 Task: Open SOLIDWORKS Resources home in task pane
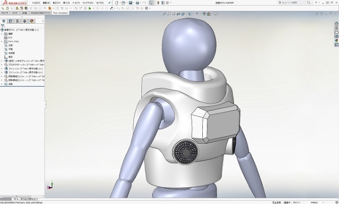tap(336, 24)
